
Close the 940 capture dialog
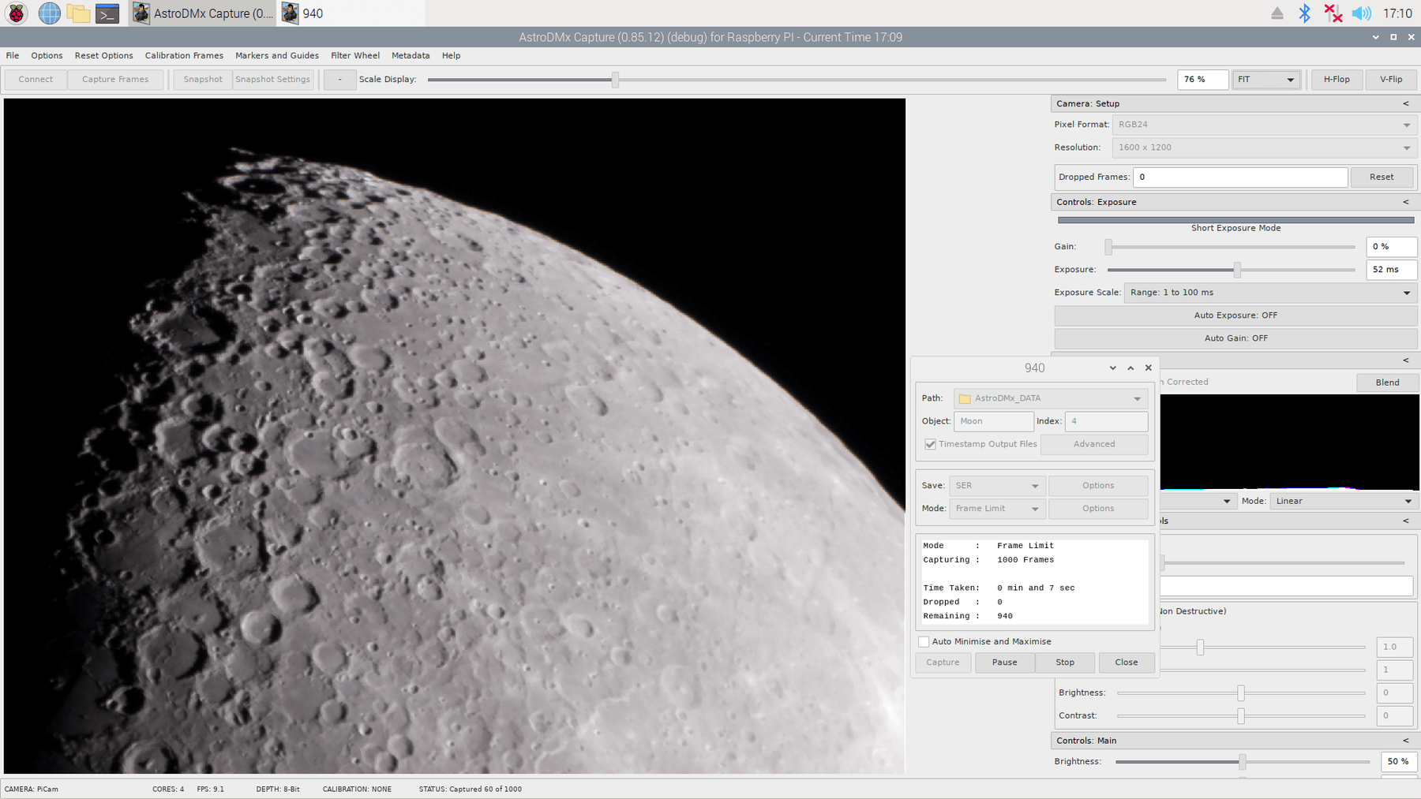click(1149, 368)
